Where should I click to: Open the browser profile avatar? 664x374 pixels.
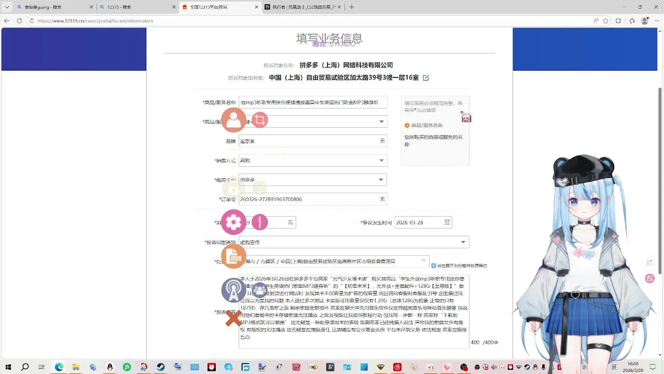pyautogui.click(x=645, y=21)
